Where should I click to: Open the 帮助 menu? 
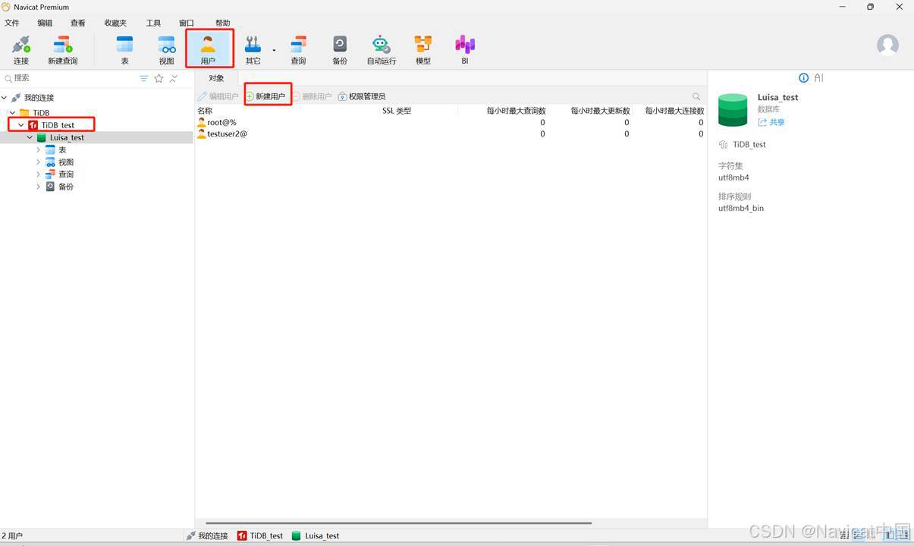(x=222, y=23)
